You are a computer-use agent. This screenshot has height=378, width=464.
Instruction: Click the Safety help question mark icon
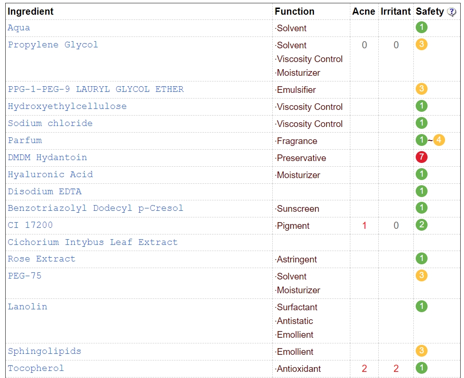coord(451,12)
